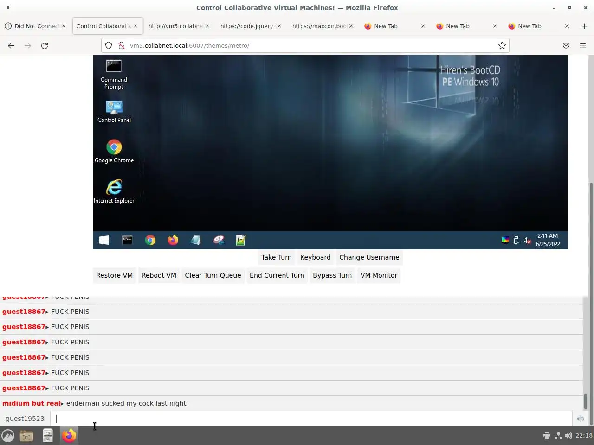The width and height of the screenshot is (594, 445).
Task: Click the file cabinet icon in panel
Action: [x=47, y=436]
